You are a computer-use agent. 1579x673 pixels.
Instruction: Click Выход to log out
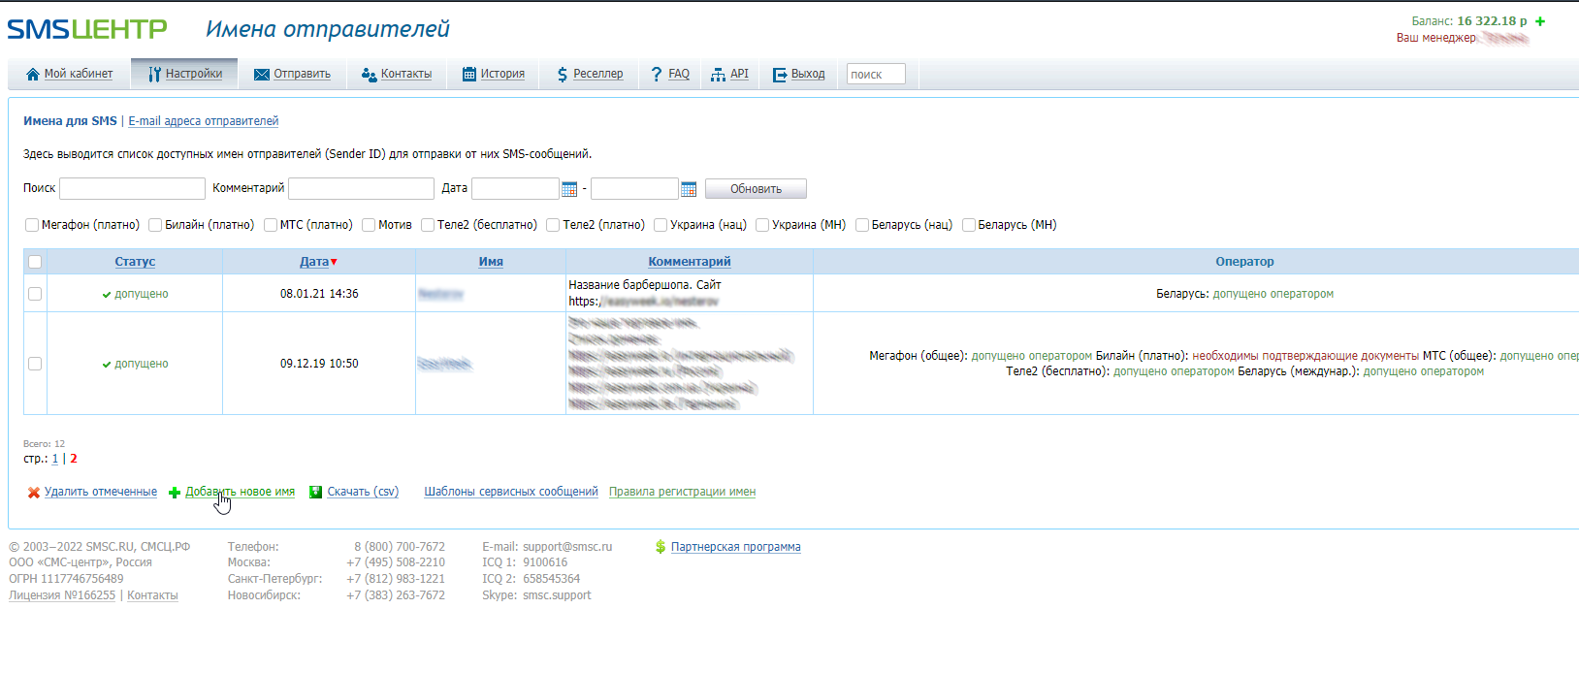[x=808, y=75]
